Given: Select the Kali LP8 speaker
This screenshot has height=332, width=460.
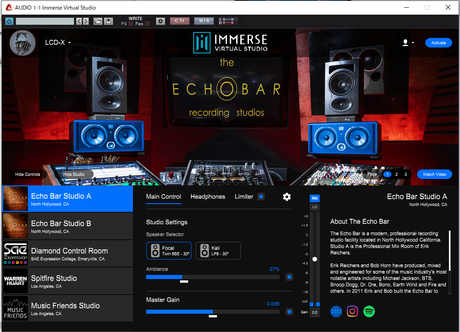Looking at the screenshot, I should 218,251.
